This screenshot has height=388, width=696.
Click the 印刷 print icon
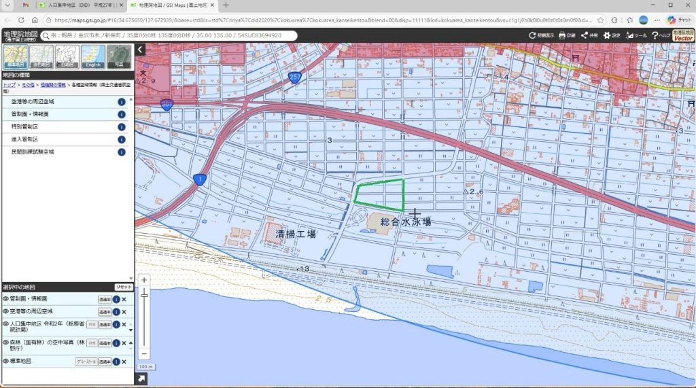pos(566,35)
